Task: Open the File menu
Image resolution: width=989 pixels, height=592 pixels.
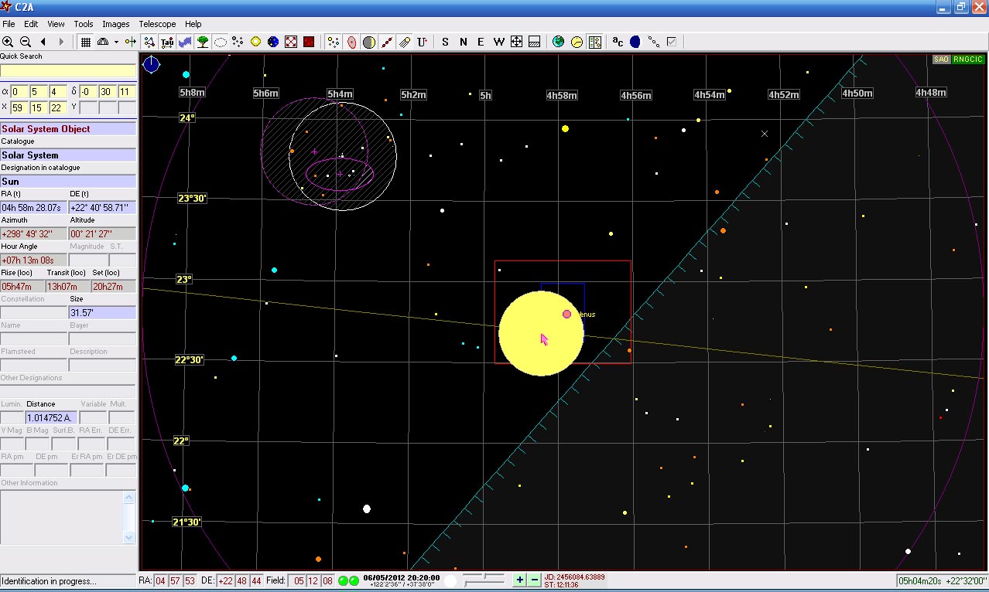Action: click(x=9, y=24)
